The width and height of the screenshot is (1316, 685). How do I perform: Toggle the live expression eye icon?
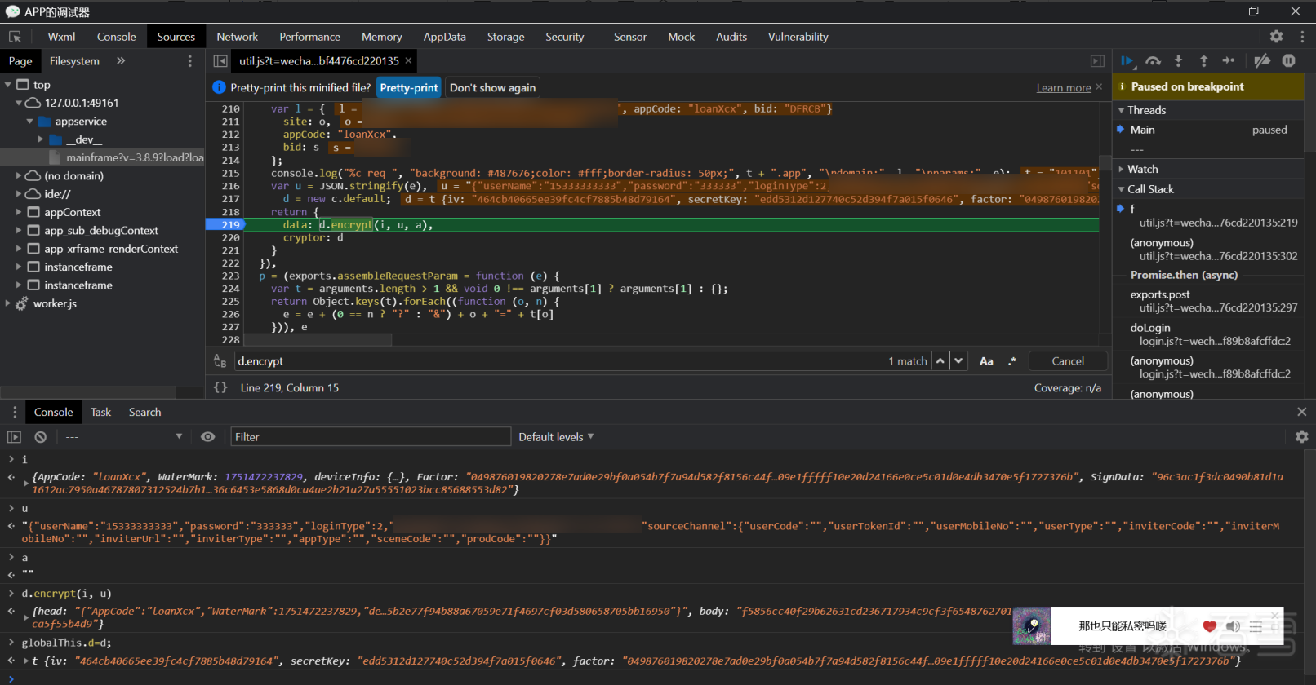point(208,437)
